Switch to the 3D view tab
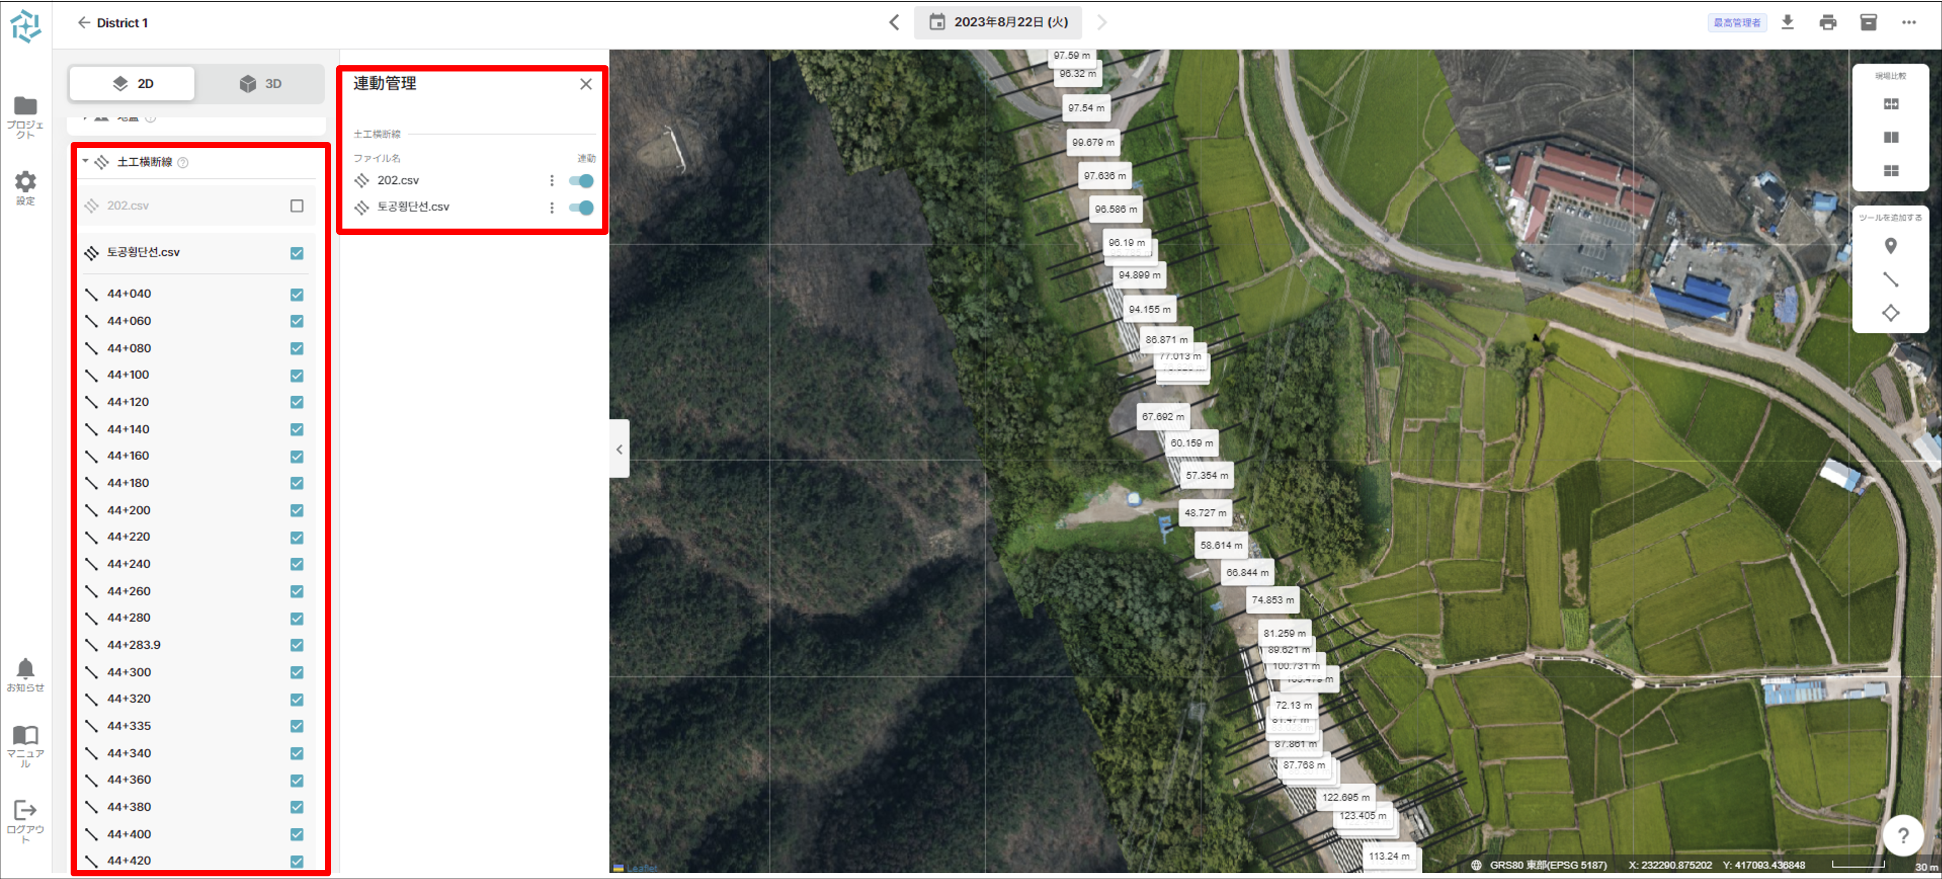1942x879 pixels. tap(260, 84)
